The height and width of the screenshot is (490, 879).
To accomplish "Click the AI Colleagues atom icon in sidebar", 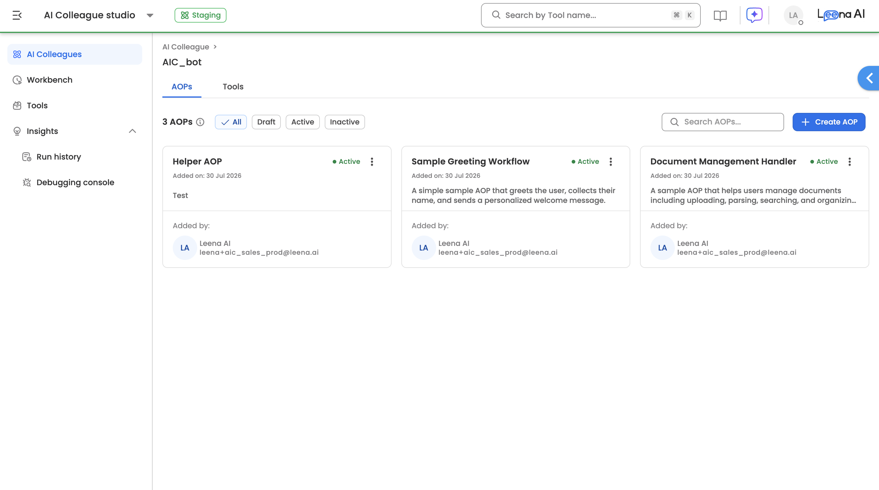I will point(17,54).
